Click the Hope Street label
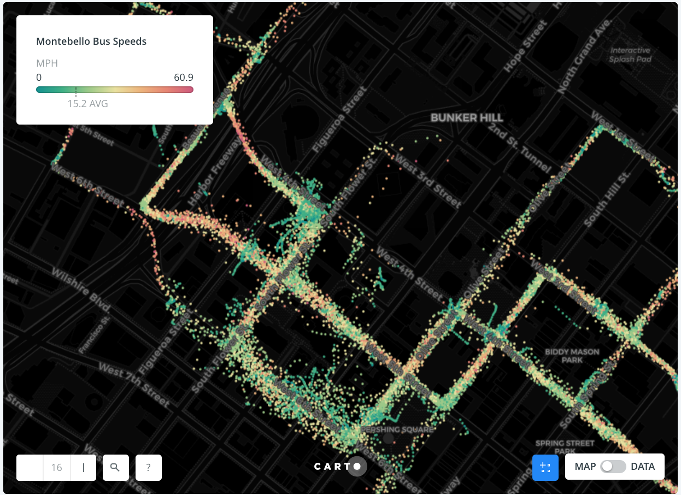Viewport: 681px width, 495px height. 525,46
